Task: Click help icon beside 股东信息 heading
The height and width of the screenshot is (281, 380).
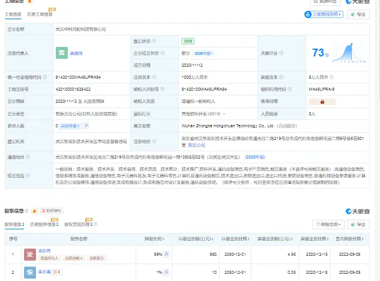Action: (x=26, y=211)
